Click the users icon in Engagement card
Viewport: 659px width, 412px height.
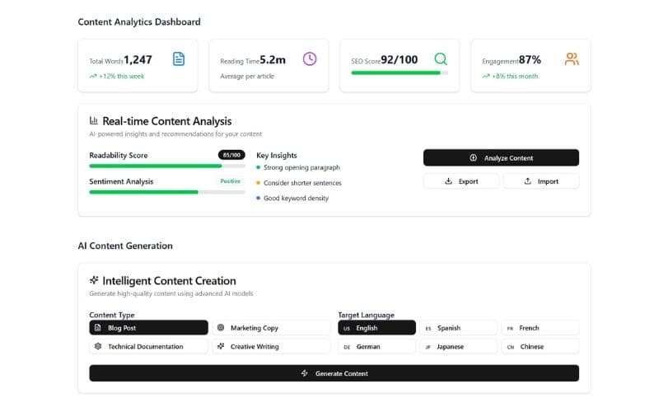click(572, 59)
